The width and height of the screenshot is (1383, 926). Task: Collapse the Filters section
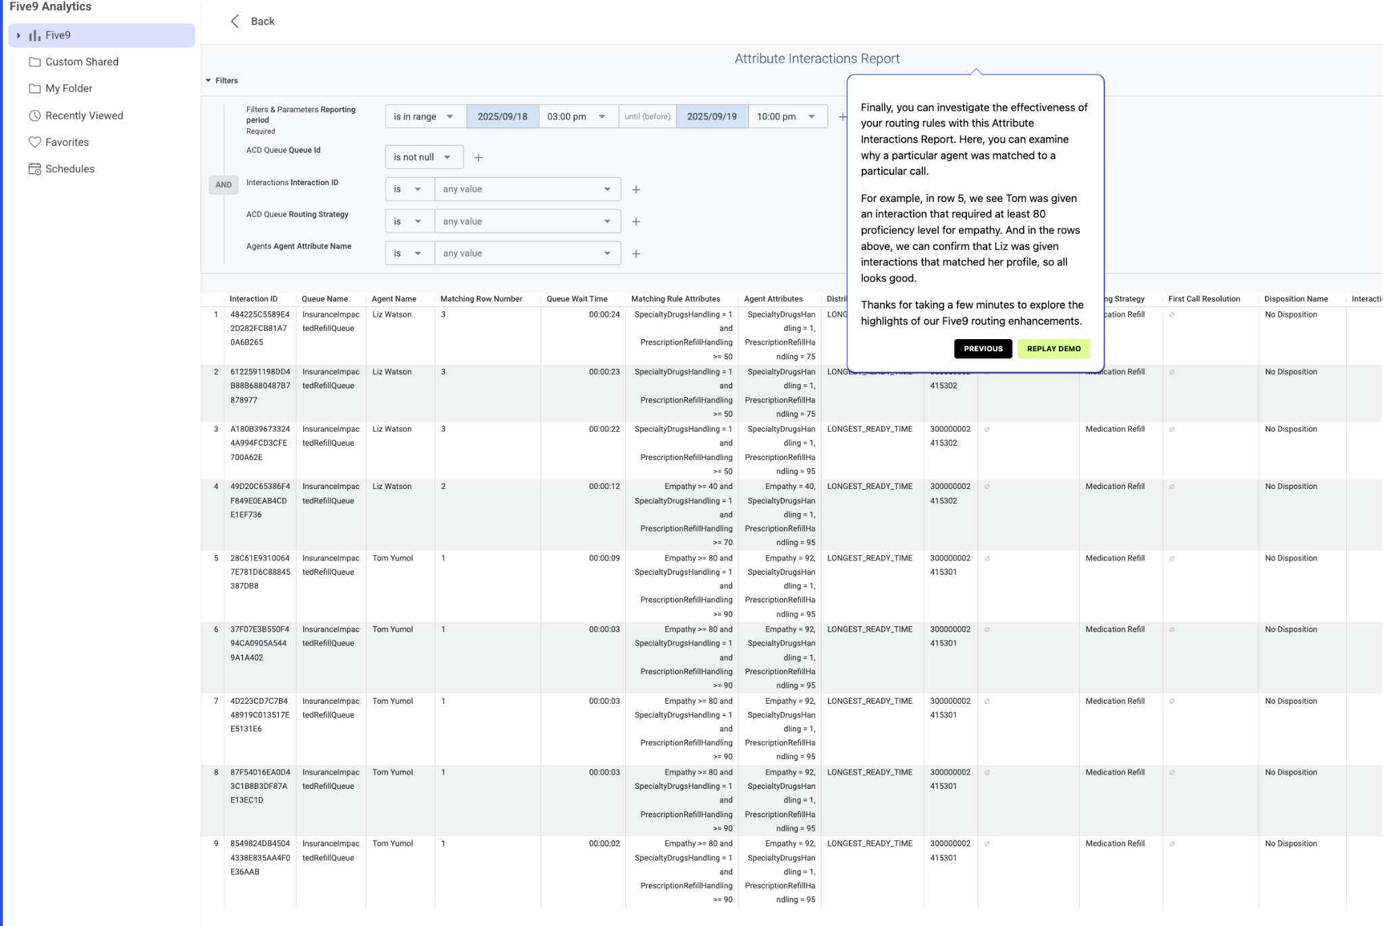point(209,80)
